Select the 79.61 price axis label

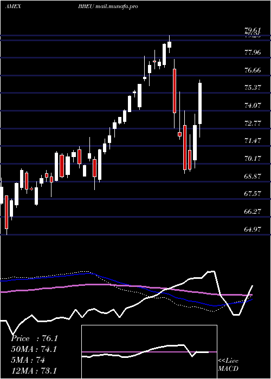point(253,30)
